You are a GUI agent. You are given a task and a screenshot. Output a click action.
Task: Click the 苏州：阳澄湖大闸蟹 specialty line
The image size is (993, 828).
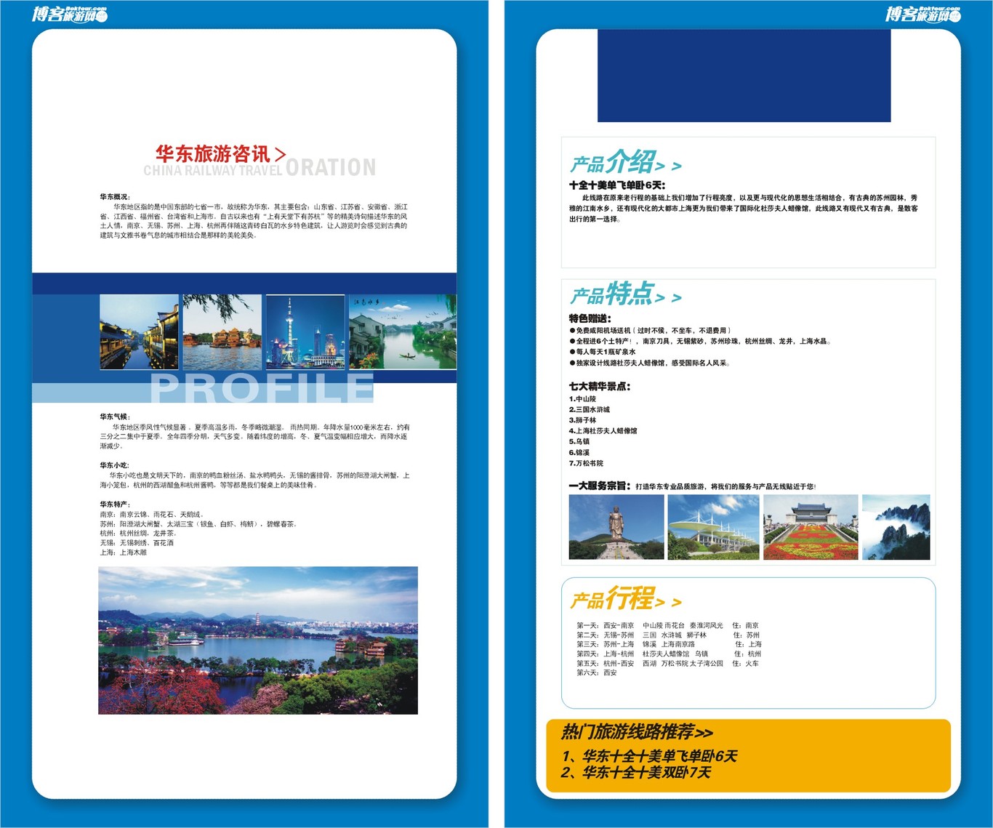tap(198, 523)
